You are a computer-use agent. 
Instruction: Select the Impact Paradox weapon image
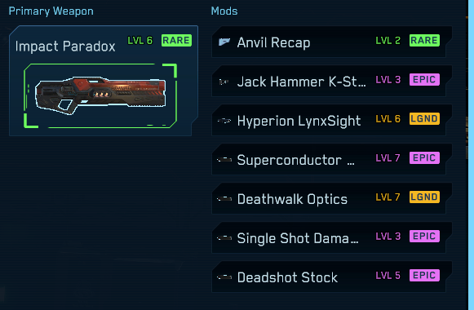[100, 95]
